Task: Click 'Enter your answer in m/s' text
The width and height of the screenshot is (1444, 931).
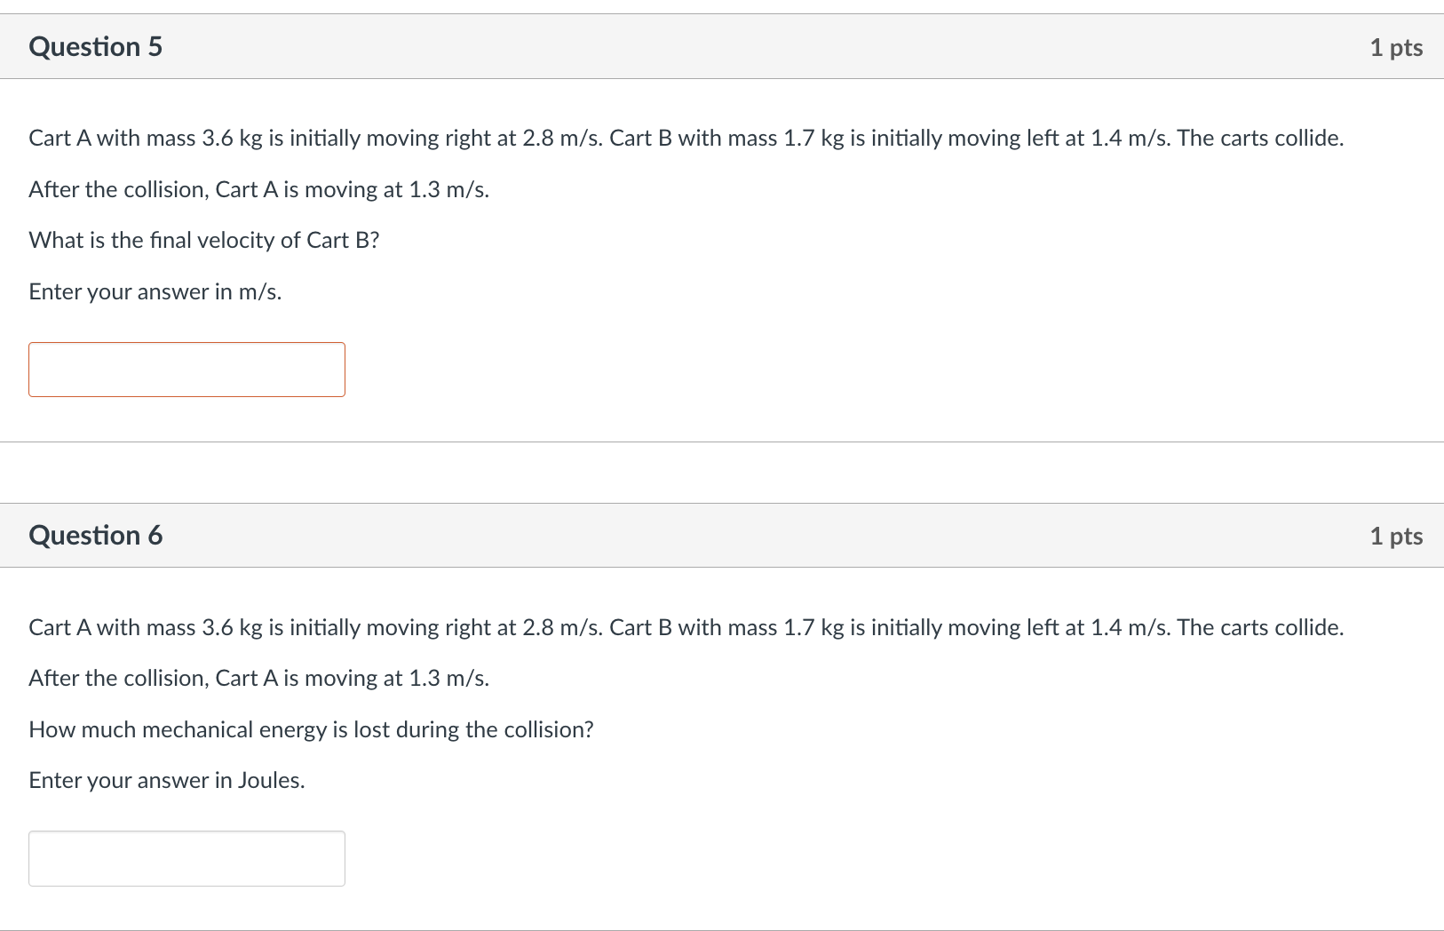Action: (x=155, y=290)
